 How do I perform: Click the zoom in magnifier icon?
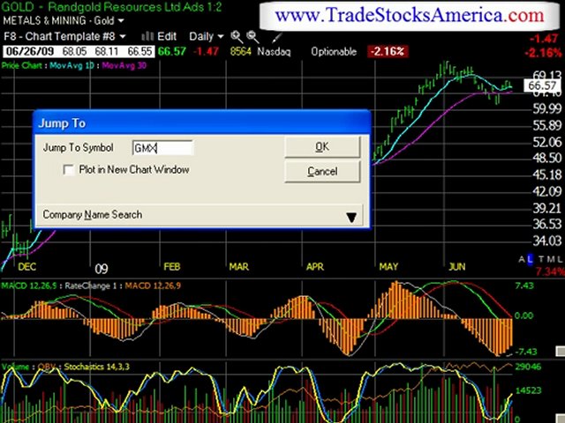pyautogui.click(x=237, y=36)
